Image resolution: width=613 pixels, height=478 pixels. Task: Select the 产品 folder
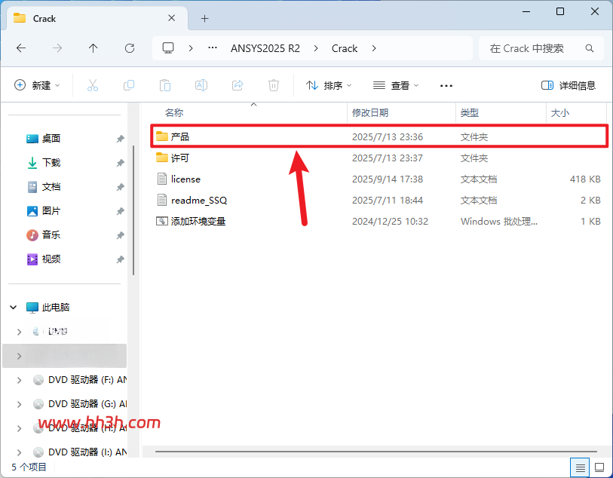pyautogui.click(x=379, y=136)
